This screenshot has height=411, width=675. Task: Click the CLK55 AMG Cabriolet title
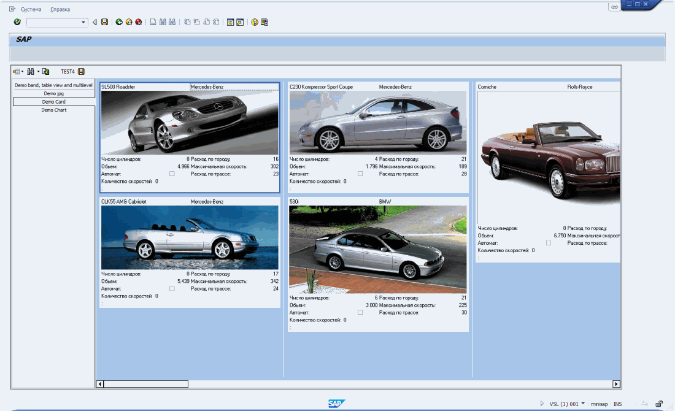tap(123, 202)
